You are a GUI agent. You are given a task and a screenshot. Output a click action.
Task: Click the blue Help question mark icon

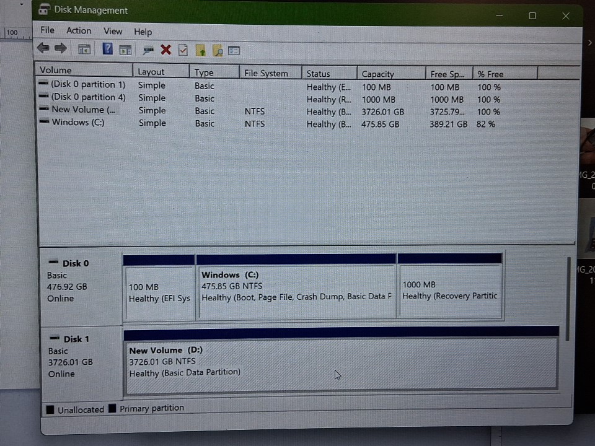point(108,49)
